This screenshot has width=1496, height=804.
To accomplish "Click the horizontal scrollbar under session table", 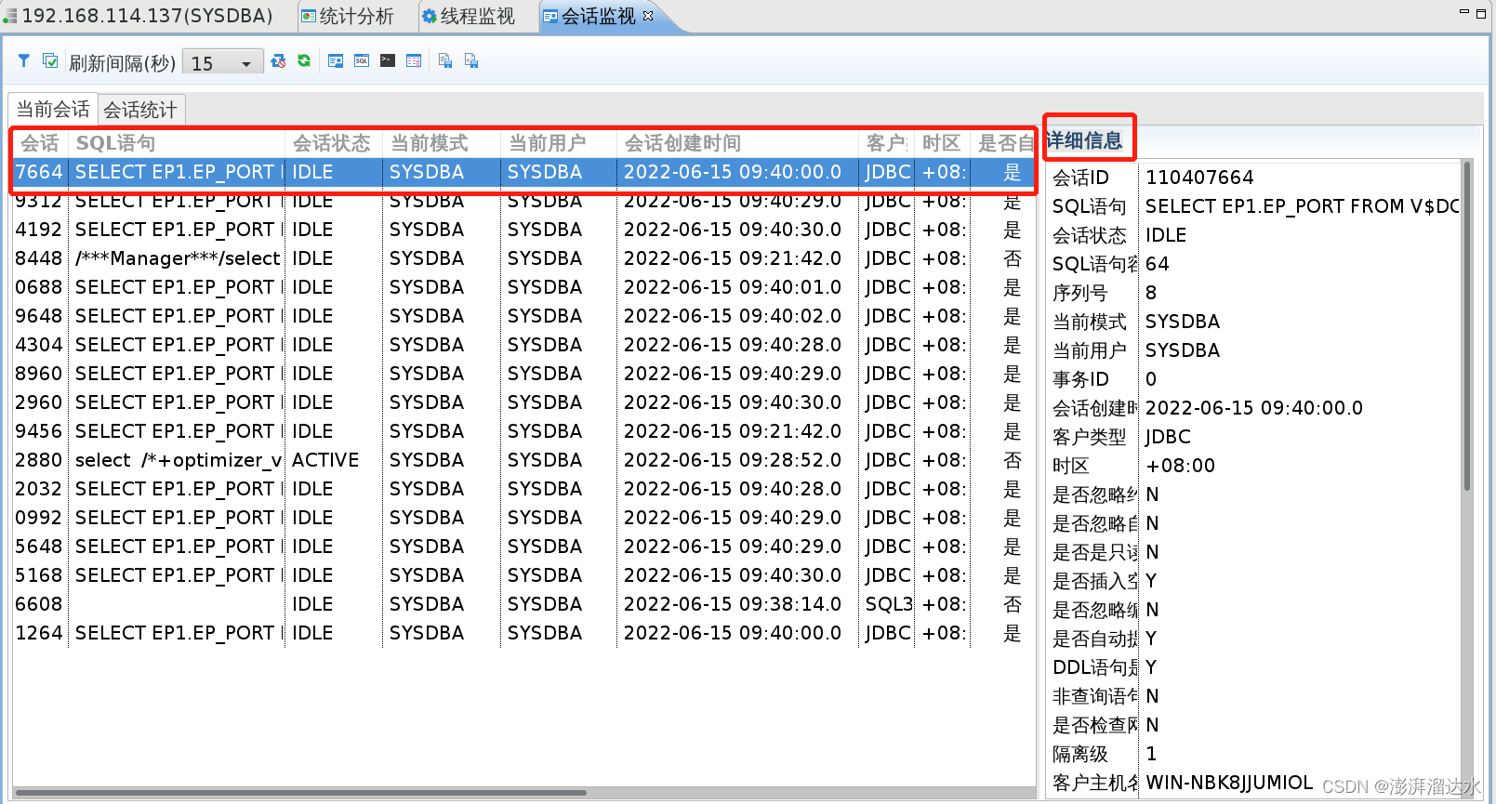I will (x=300, y=793).
